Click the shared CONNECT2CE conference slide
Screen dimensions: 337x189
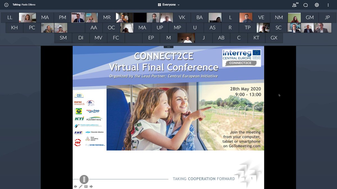pyautogui.click(x=168, y=118)
